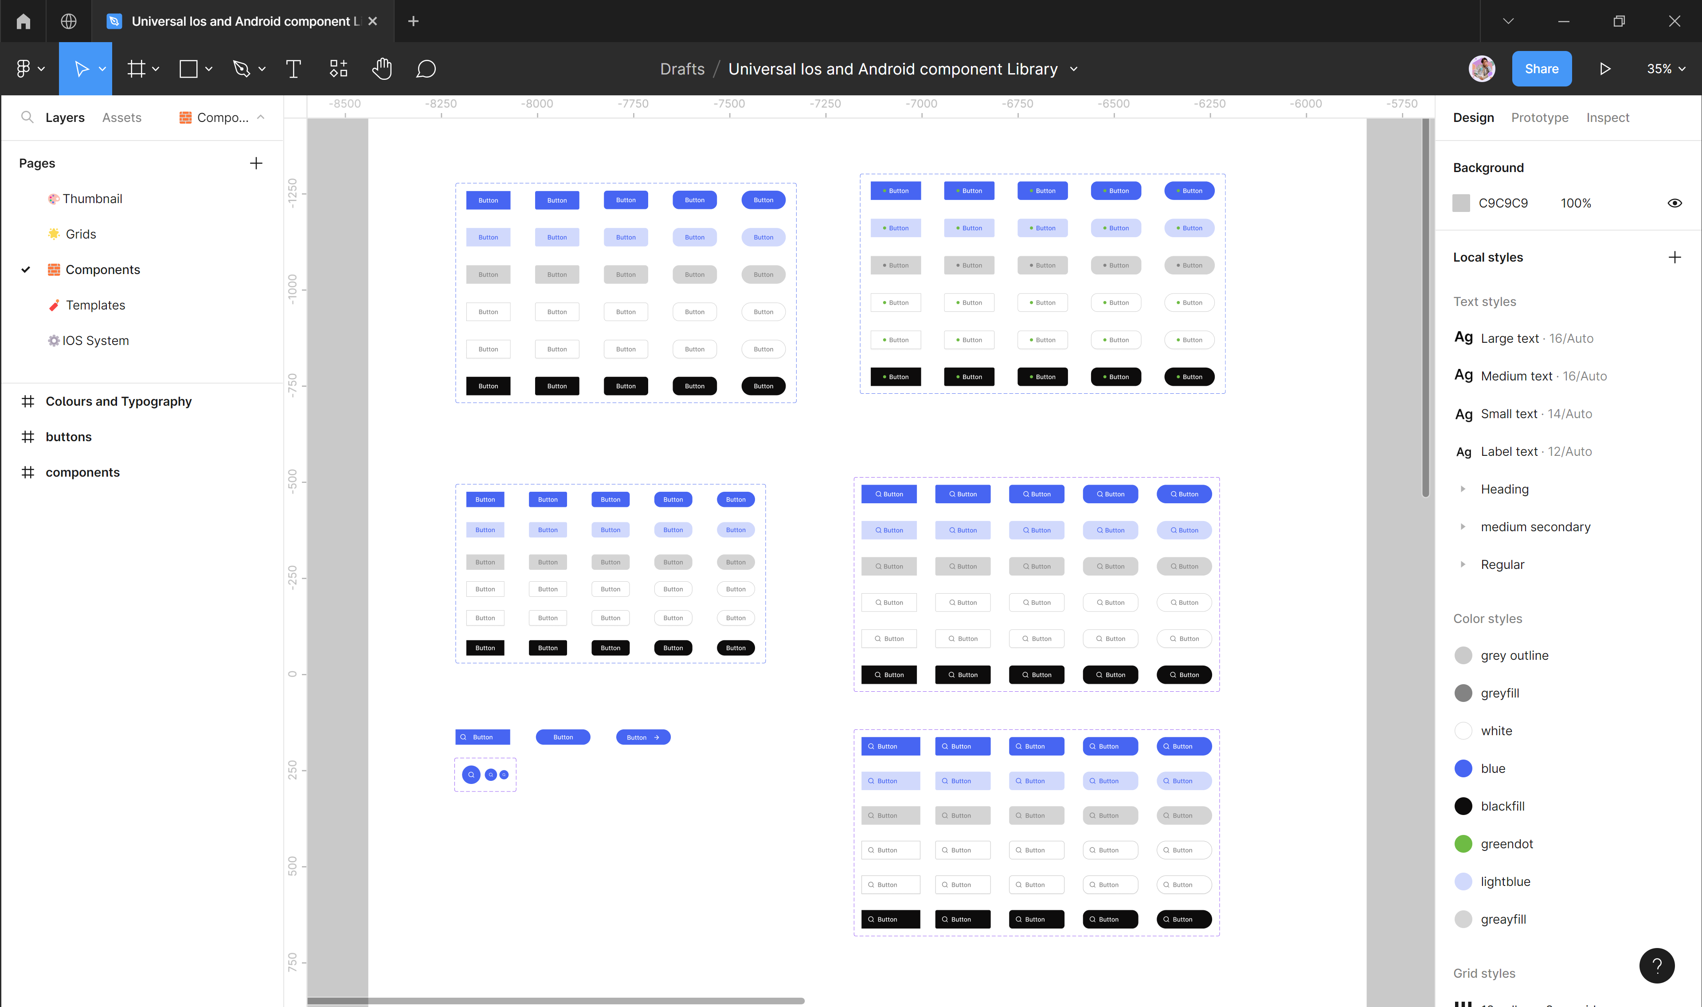The height and width of the screenshot is (1007, 1702).
Task: Switch to the Layers tab
Action: point(65,118)
